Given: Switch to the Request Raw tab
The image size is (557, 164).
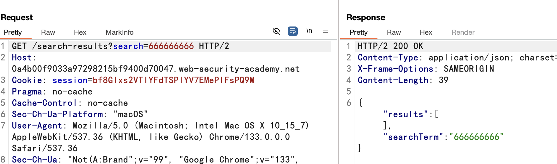Looking at the screenshot, I should (x=48, y=32).
